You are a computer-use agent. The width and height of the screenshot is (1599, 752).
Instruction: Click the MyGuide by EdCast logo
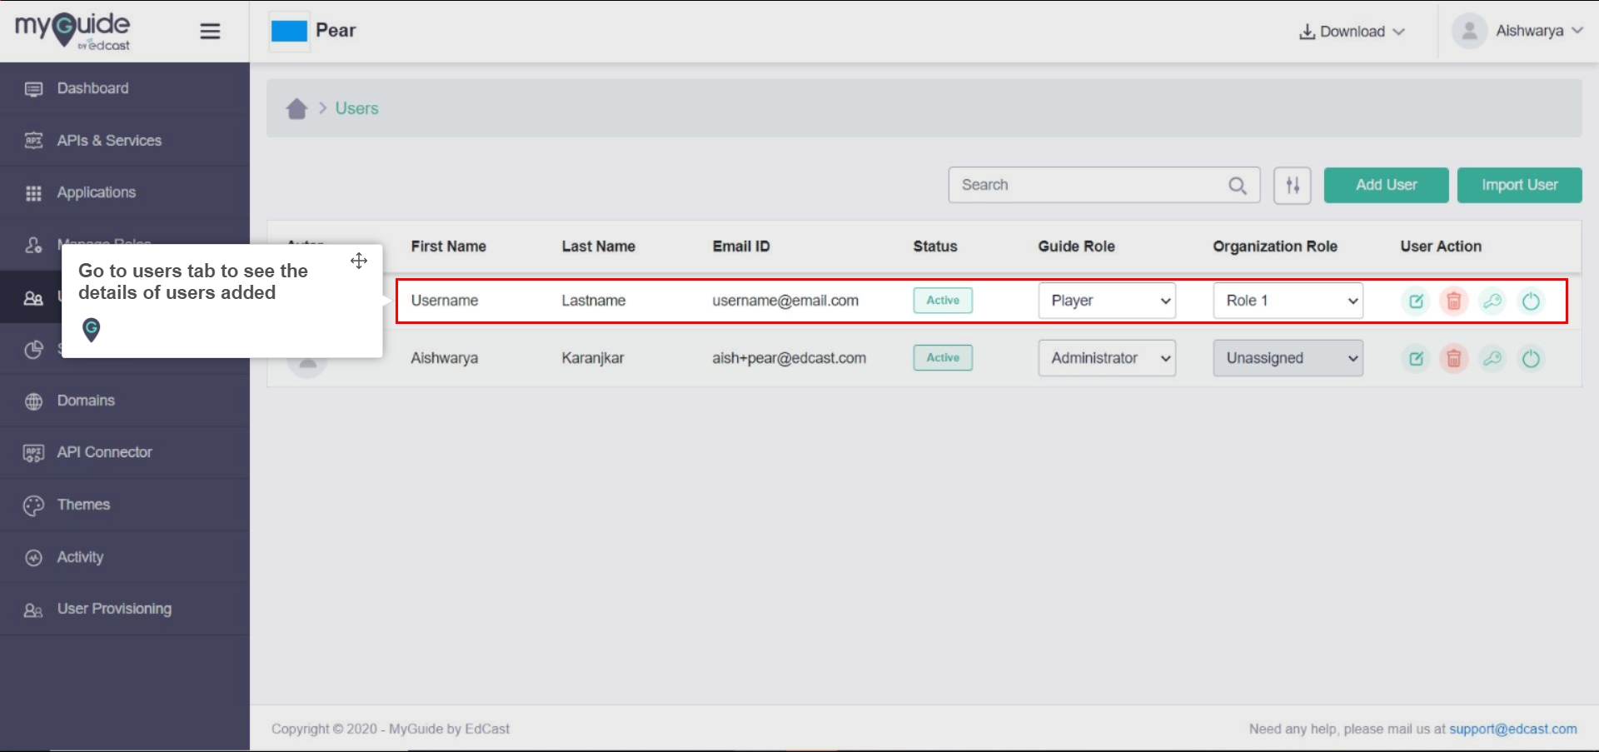[72, 31]
